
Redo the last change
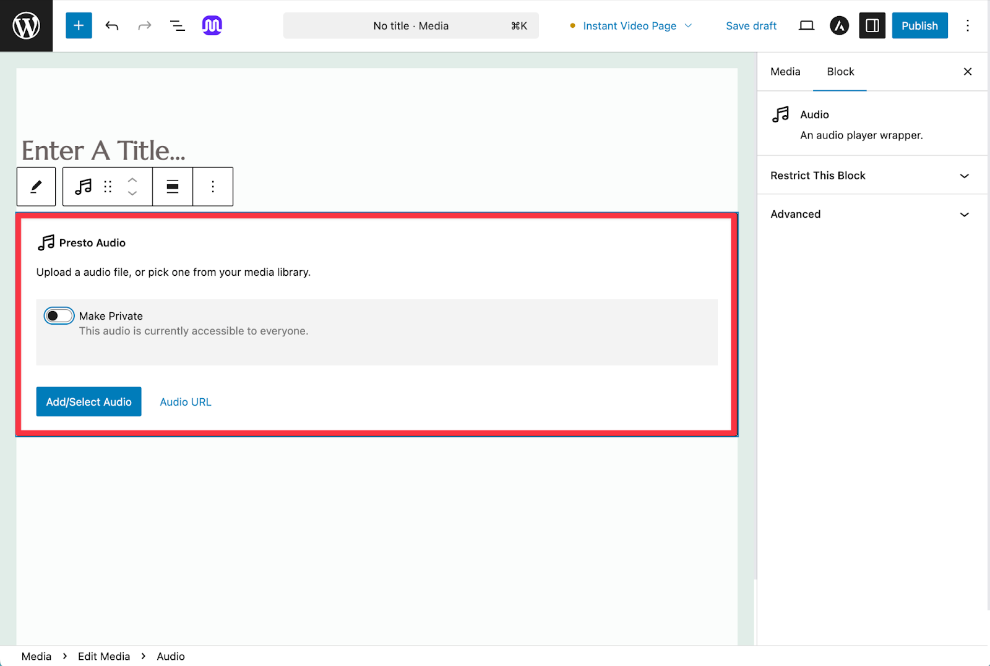point(144,25)
